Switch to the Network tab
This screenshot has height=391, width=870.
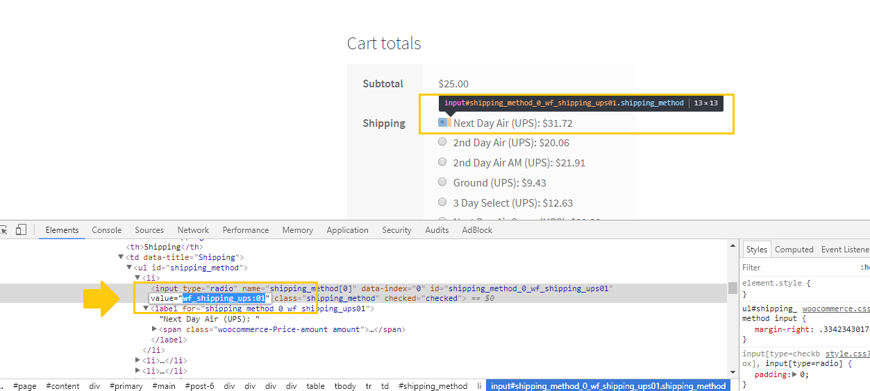tap(193, 230)
